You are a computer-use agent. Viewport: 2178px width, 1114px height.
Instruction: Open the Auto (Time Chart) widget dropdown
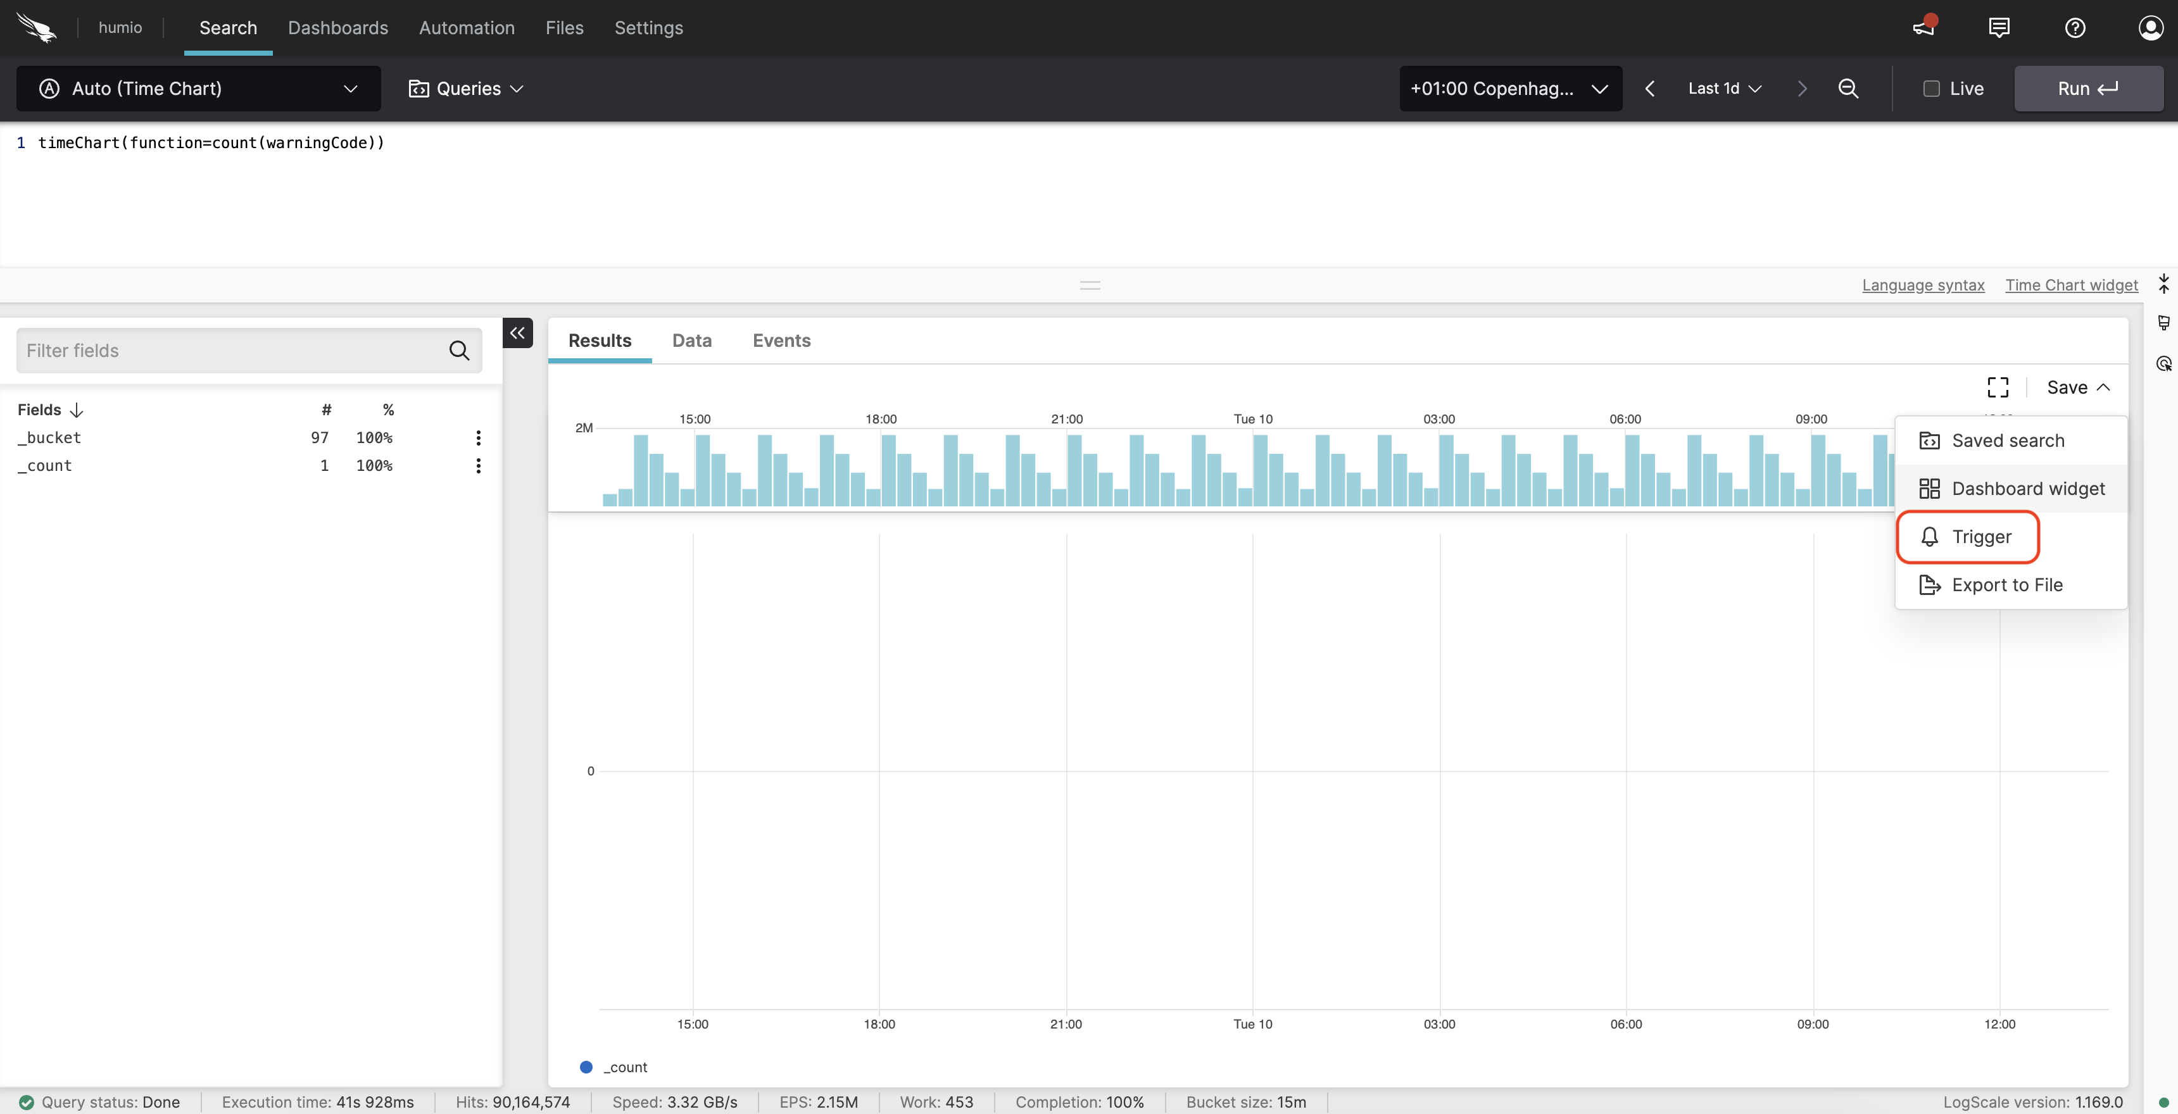tap(199, 89)
